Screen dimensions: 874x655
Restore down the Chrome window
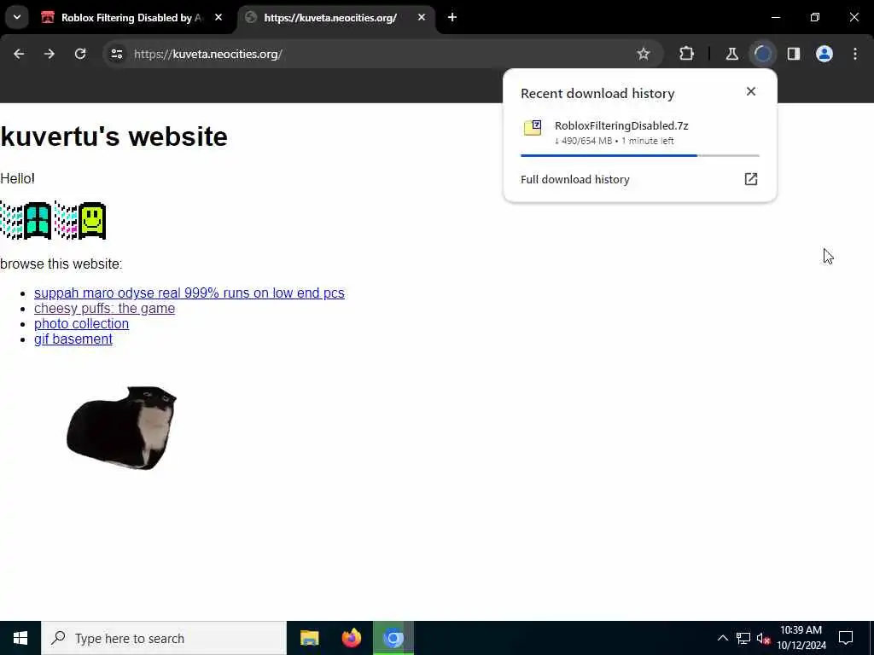(815, 17)
